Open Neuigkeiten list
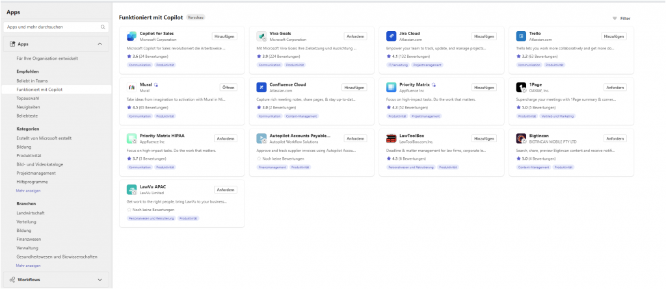 (28, 107)
